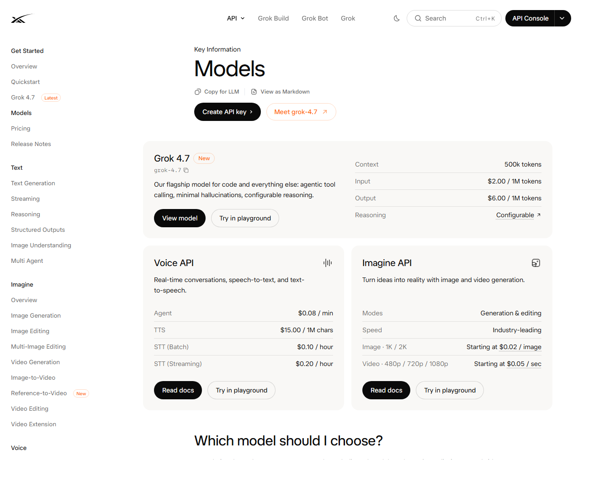Open Overview under Get Started

[24, 67]
